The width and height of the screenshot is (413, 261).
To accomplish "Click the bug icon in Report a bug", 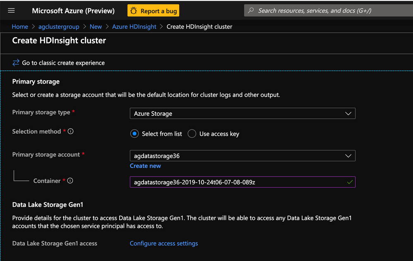I will (134, 11).
